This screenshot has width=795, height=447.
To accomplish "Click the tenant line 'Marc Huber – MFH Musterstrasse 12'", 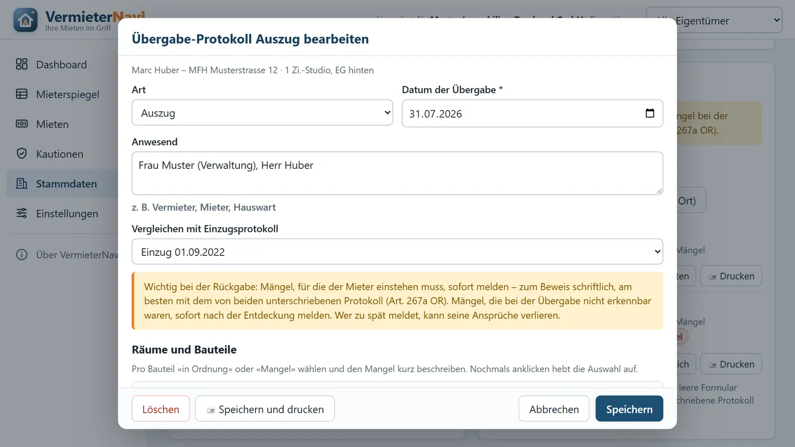I will tap(252, 70).
